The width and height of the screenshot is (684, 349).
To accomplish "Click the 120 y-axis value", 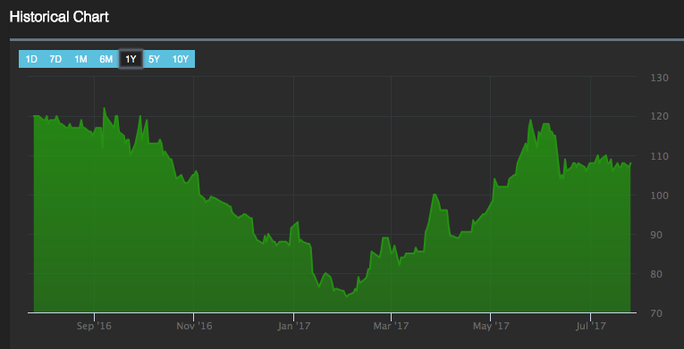I will pos(659,117).
